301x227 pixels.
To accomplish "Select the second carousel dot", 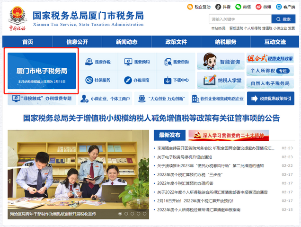I will (126, 214).
